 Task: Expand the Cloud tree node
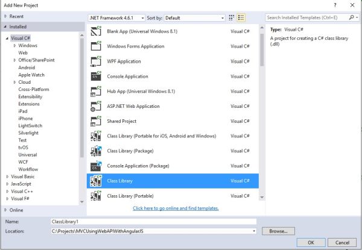pyautogui.click(x=14, y=82)
